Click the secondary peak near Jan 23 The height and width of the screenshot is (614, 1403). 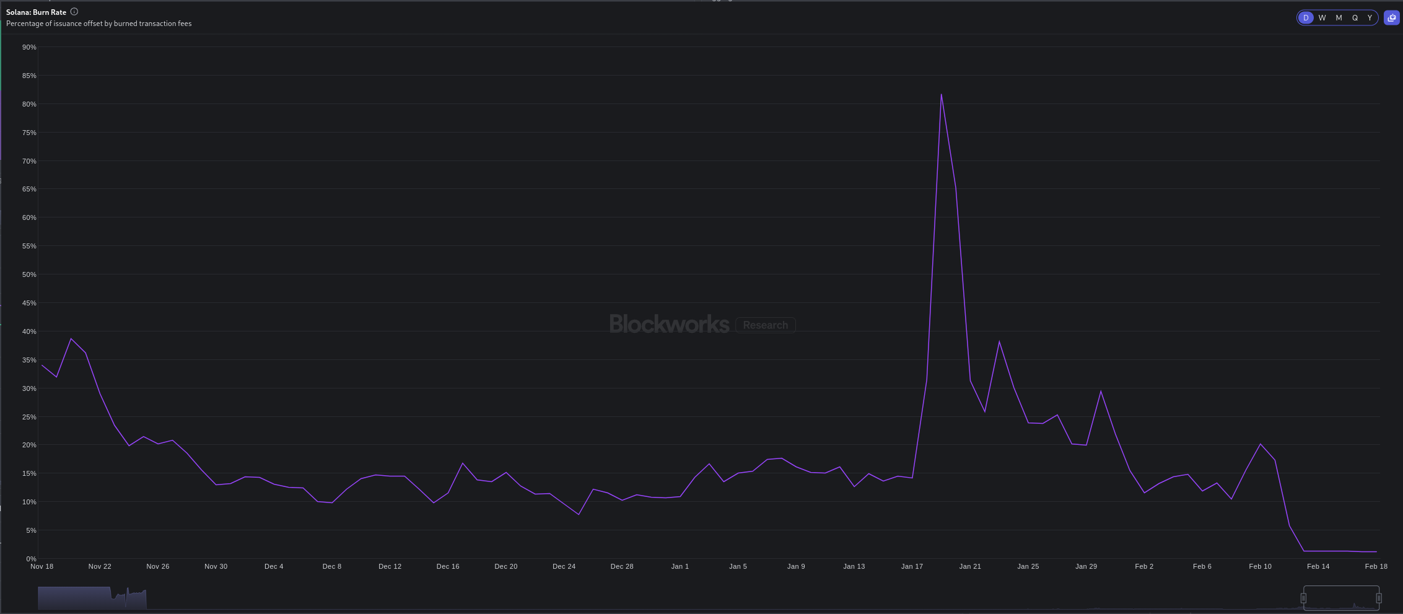999,342
